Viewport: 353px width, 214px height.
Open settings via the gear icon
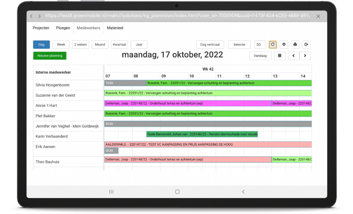(x=284, y=45)
